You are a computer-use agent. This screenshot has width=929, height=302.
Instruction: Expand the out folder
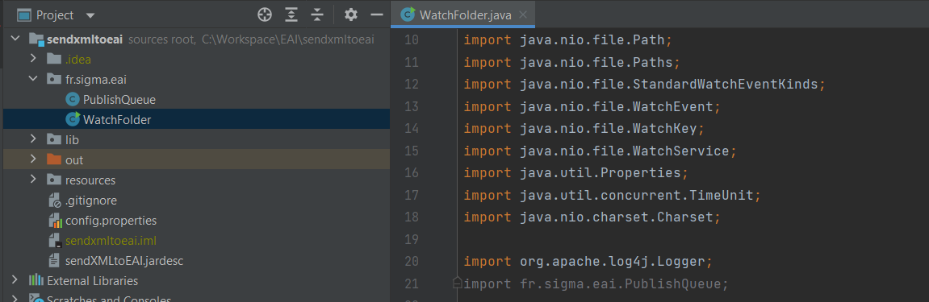coord(34,159)
